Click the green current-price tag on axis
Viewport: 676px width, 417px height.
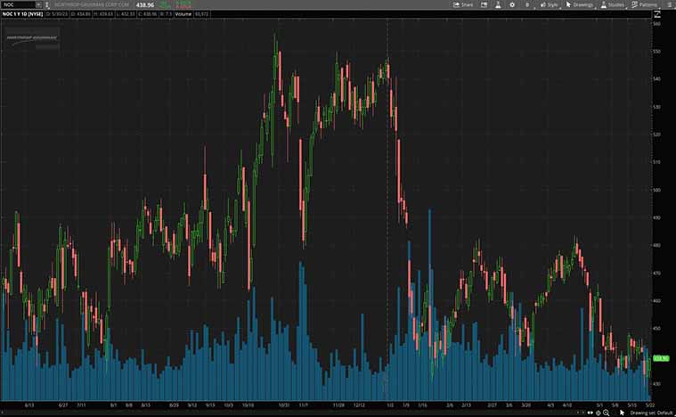[x=661, y=358]
